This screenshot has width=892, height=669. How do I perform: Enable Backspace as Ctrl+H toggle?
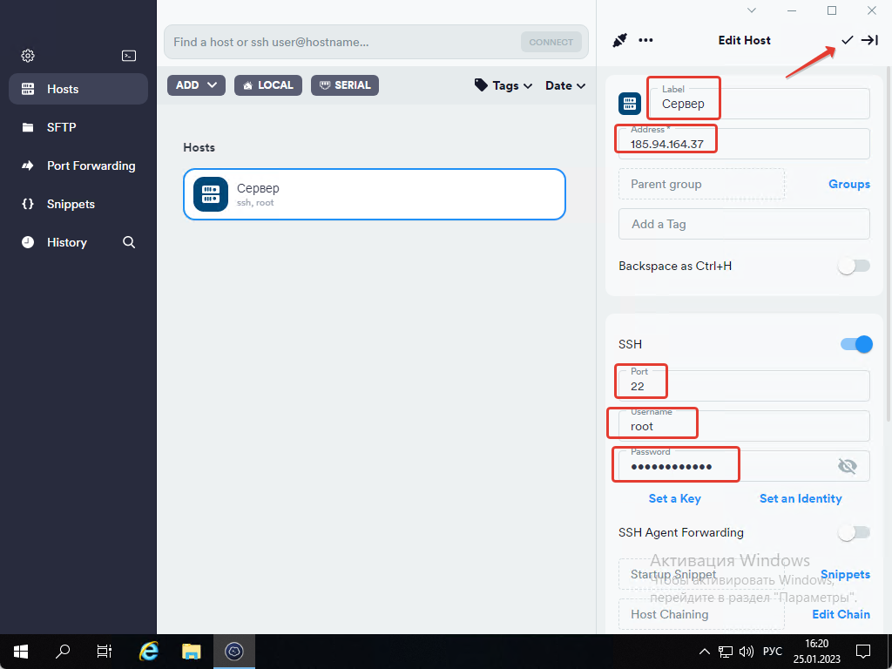tap(854, 266)
